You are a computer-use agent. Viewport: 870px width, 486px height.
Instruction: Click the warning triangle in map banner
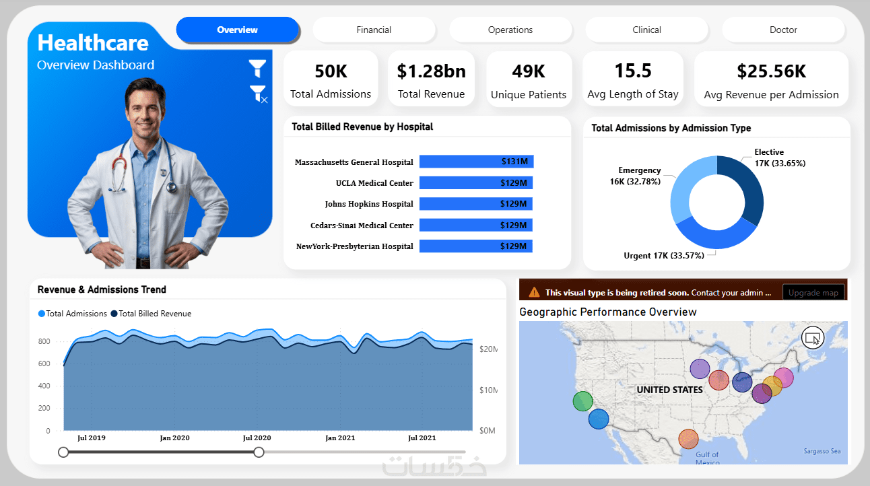534,292
